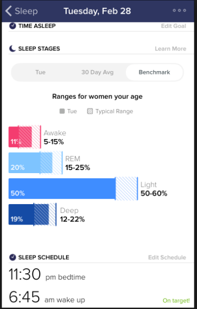Tap the 11:30 pm bedtime entry
The height and width of the screenshot is (309, 197).
(x=47, y=274)
